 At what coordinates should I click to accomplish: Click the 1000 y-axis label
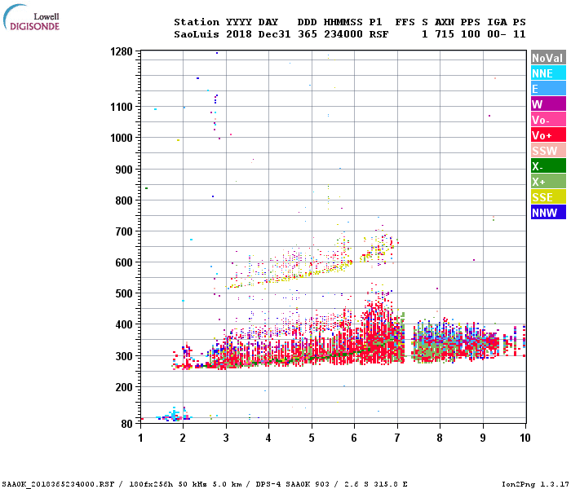[x=122, y=138]
